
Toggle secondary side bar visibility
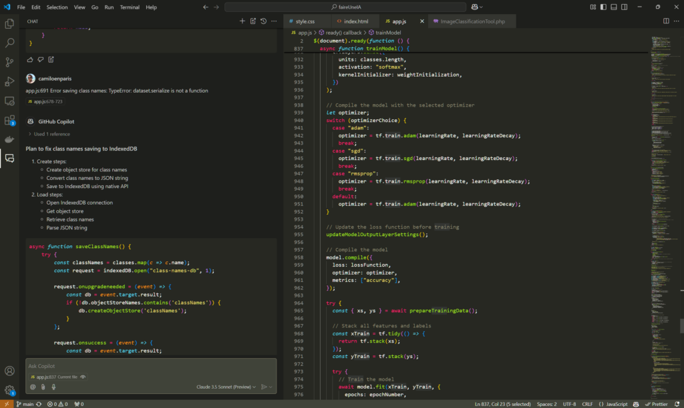coord(625,7)
